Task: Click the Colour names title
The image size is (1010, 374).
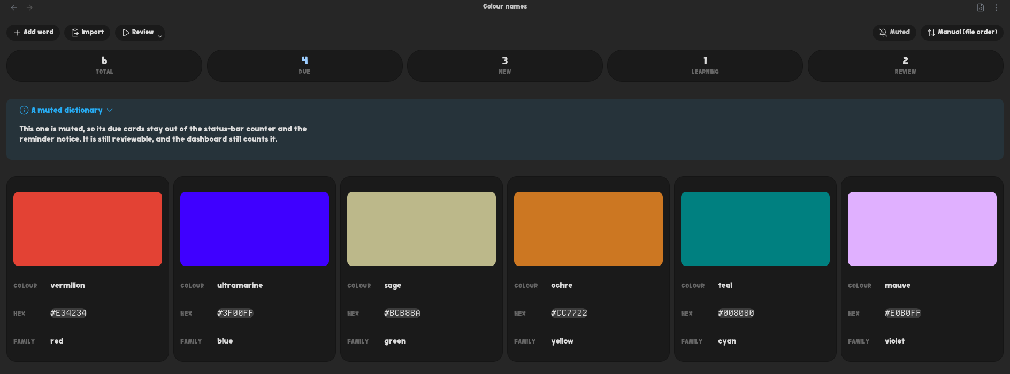Action: click(x=505, y=6)
